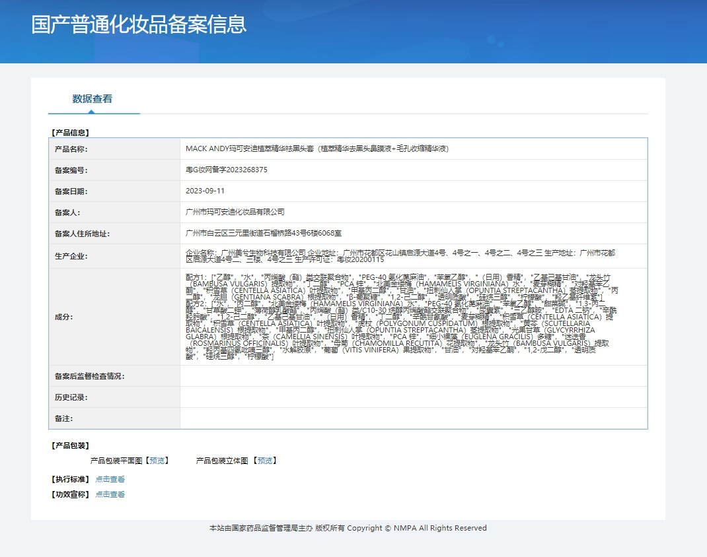Click 点击查看 next to 功效宣称

[x=110, y=494]
